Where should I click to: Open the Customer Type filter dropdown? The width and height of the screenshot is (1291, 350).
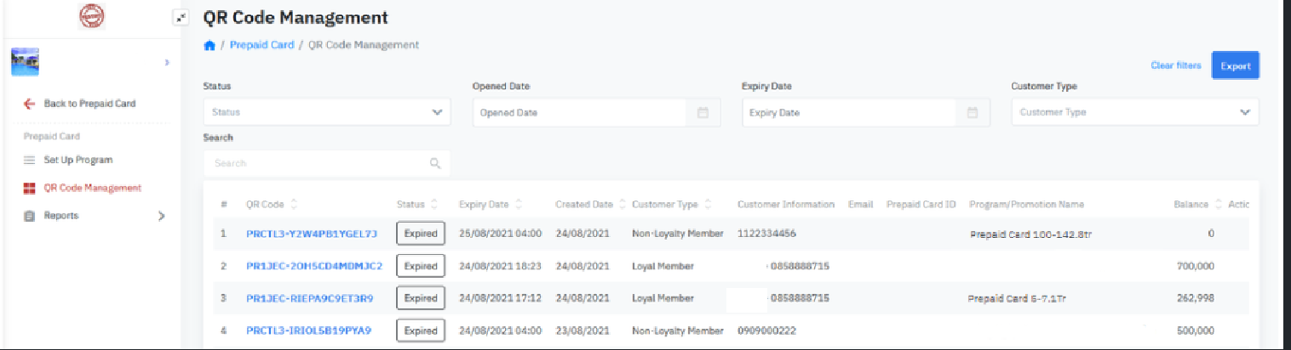point(1134,112)
